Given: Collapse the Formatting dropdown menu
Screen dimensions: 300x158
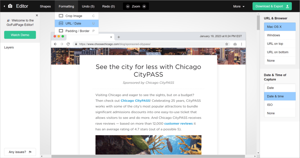Looking at the screenshot, I should (66, 6).
